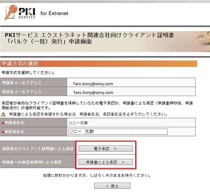The width and height of the screenshot is (210, 192).
Task: Click the red marker beside 申請者氏名
Action: [x=3, y=123]
